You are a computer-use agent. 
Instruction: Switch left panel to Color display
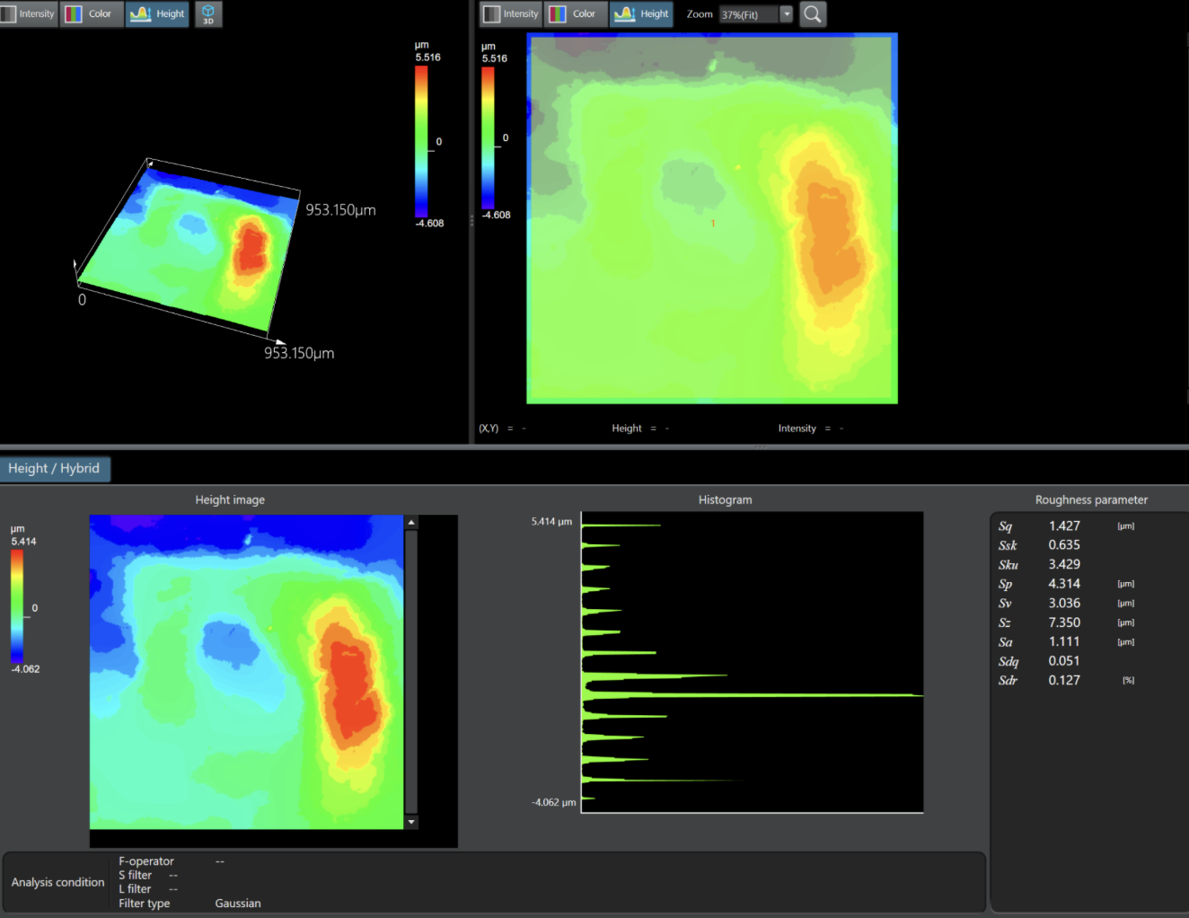pyautogui.click(x=92, y=14)
